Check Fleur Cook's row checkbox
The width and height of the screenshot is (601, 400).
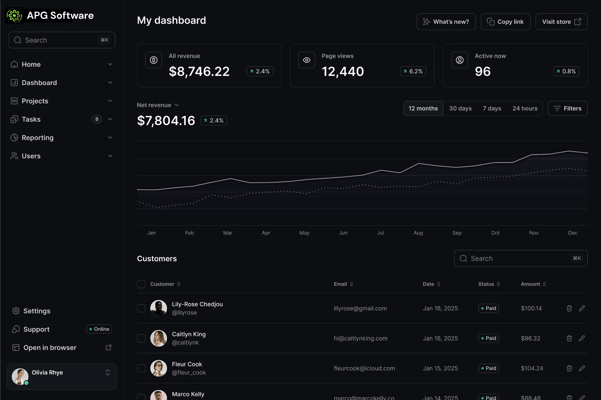tap(141, 368)
